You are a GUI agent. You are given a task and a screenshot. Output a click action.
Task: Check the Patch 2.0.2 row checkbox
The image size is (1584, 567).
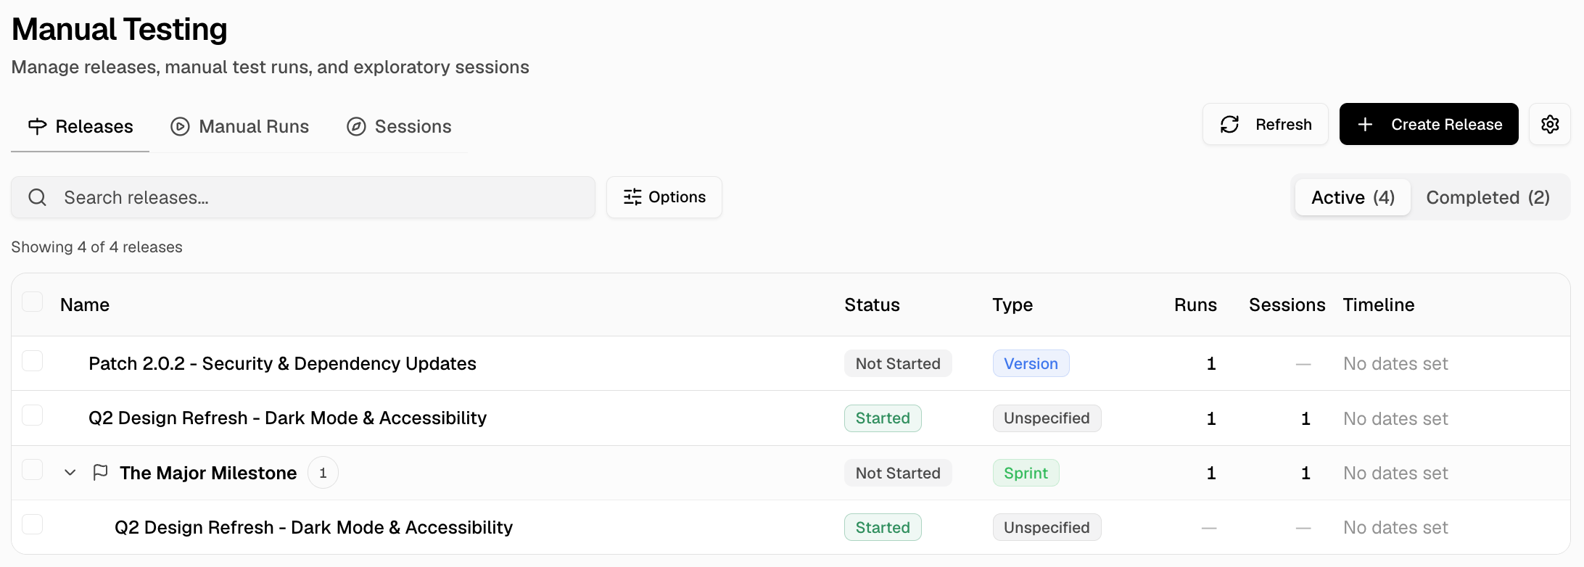pyautogui.click(x=33, y=360)
